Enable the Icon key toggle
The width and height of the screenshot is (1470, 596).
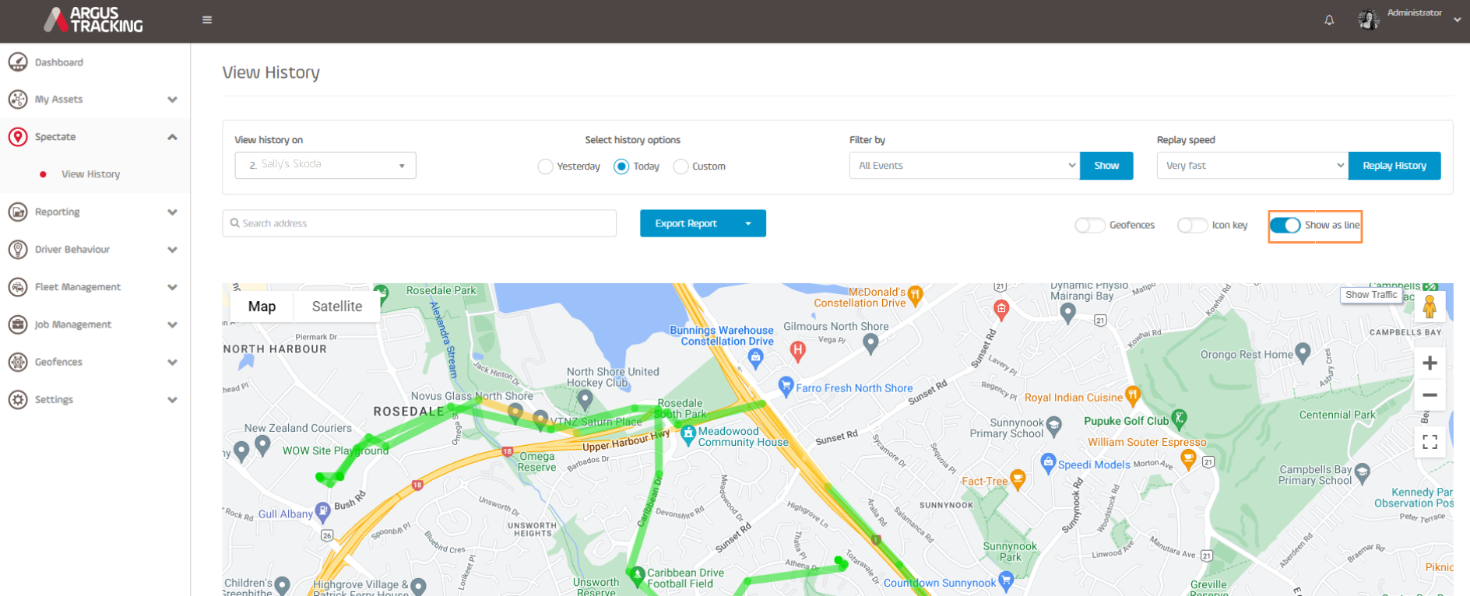pyautogui.click(x=1192, y=226)
